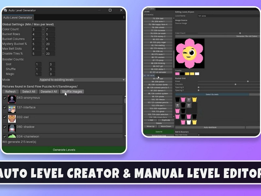261x196 pixels.
Task: Click the Color Count minimum field
Action: (37, 29)
